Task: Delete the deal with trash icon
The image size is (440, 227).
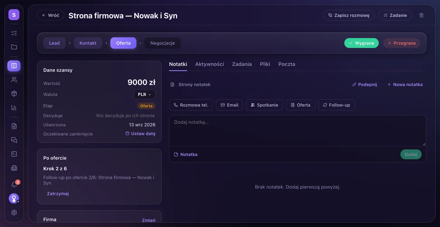Action: click(421, 15)
